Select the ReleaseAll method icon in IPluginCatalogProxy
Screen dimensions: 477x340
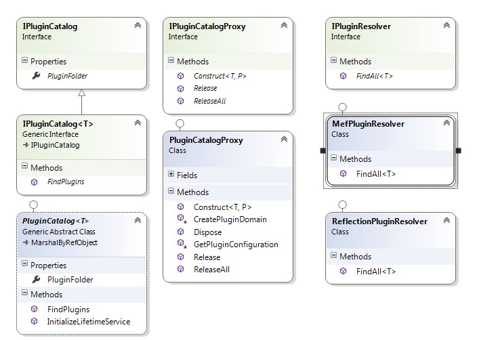[x=181, y=101]
